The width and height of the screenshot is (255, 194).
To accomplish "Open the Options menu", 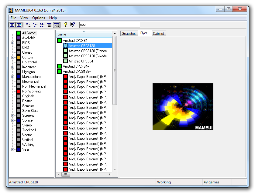I will (39, 18).
